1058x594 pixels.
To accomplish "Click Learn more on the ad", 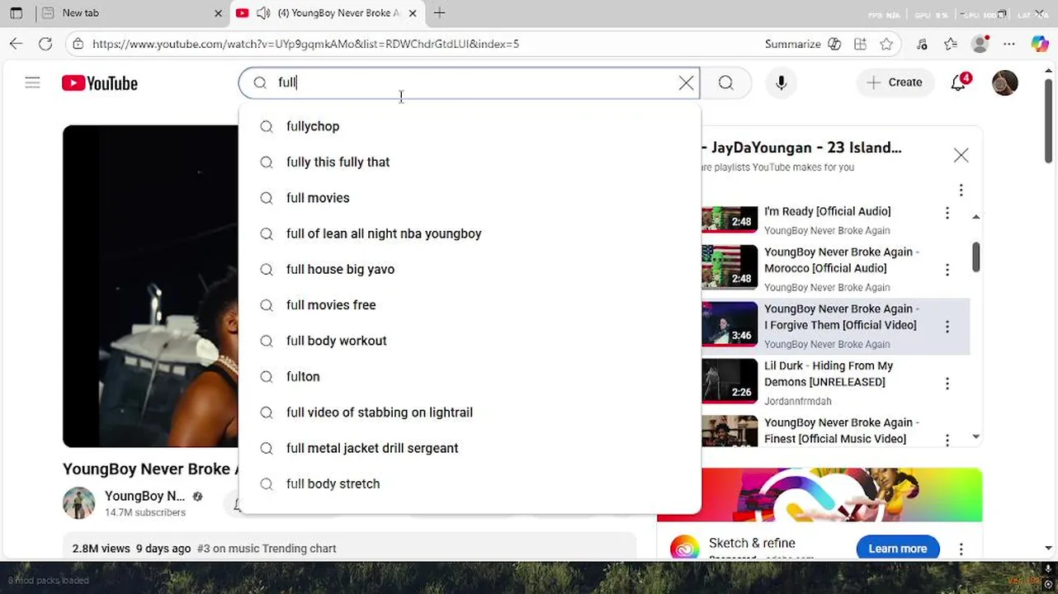I will tap(898, 549).
